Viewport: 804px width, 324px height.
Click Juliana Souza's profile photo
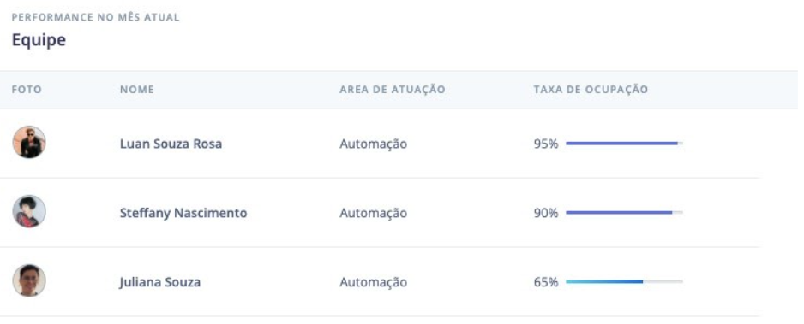[x=29, y=280]
